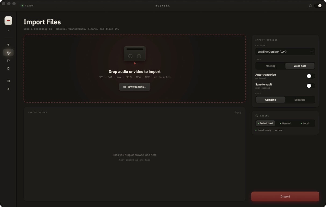Image resolution: width=326 pixels, height=207 pixels.
Task: Open the record dot sidebar icon
Action: coord(8,44)
